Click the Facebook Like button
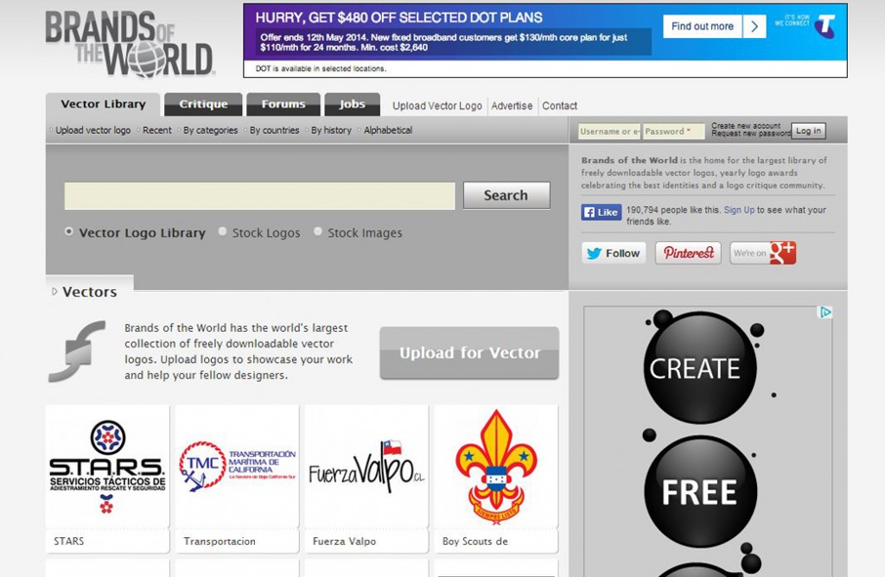Screen dimensions: 885x577 [602, 212]
